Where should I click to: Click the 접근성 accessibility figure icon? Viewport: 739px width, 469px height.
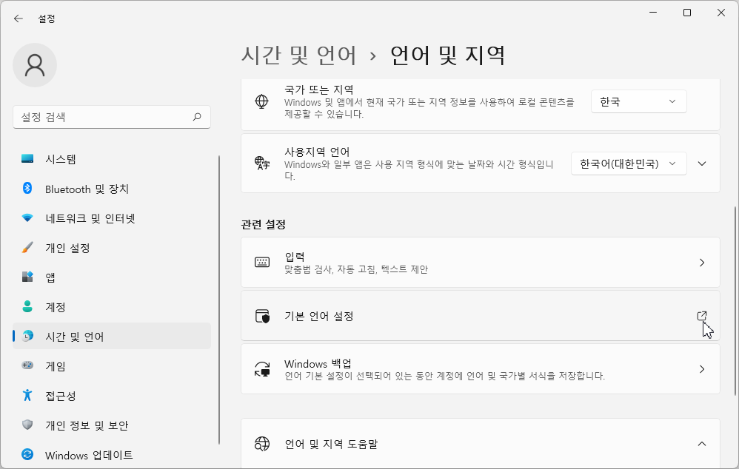tap(27, 395)
